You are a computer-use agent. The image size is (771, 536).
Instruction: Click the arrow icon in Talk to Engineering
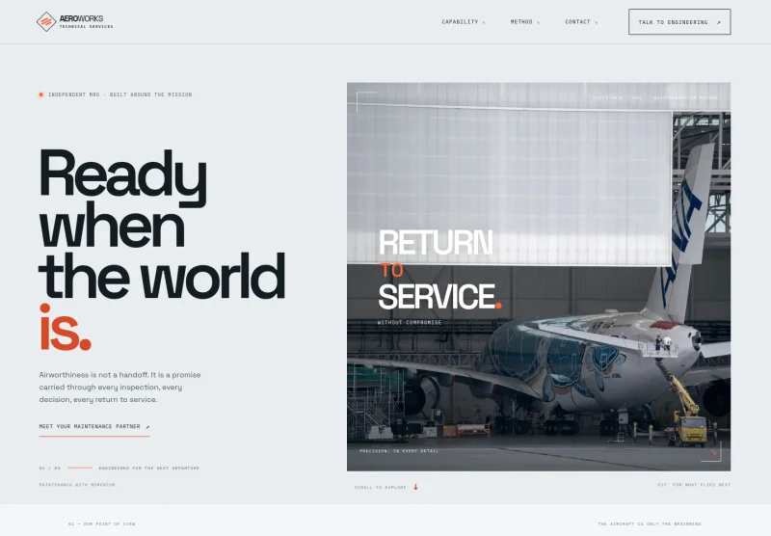tap(718, 22)
